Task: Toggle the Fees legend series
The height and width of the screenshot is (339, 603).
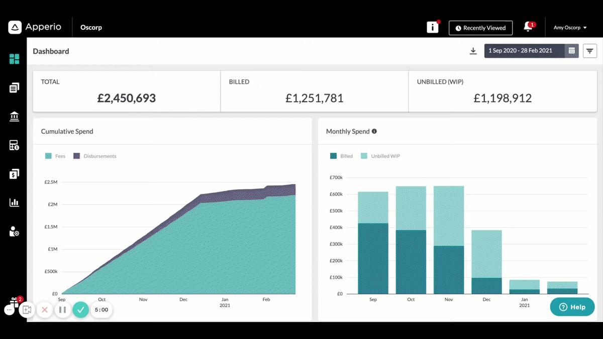Action: click(x=55, y=156)
